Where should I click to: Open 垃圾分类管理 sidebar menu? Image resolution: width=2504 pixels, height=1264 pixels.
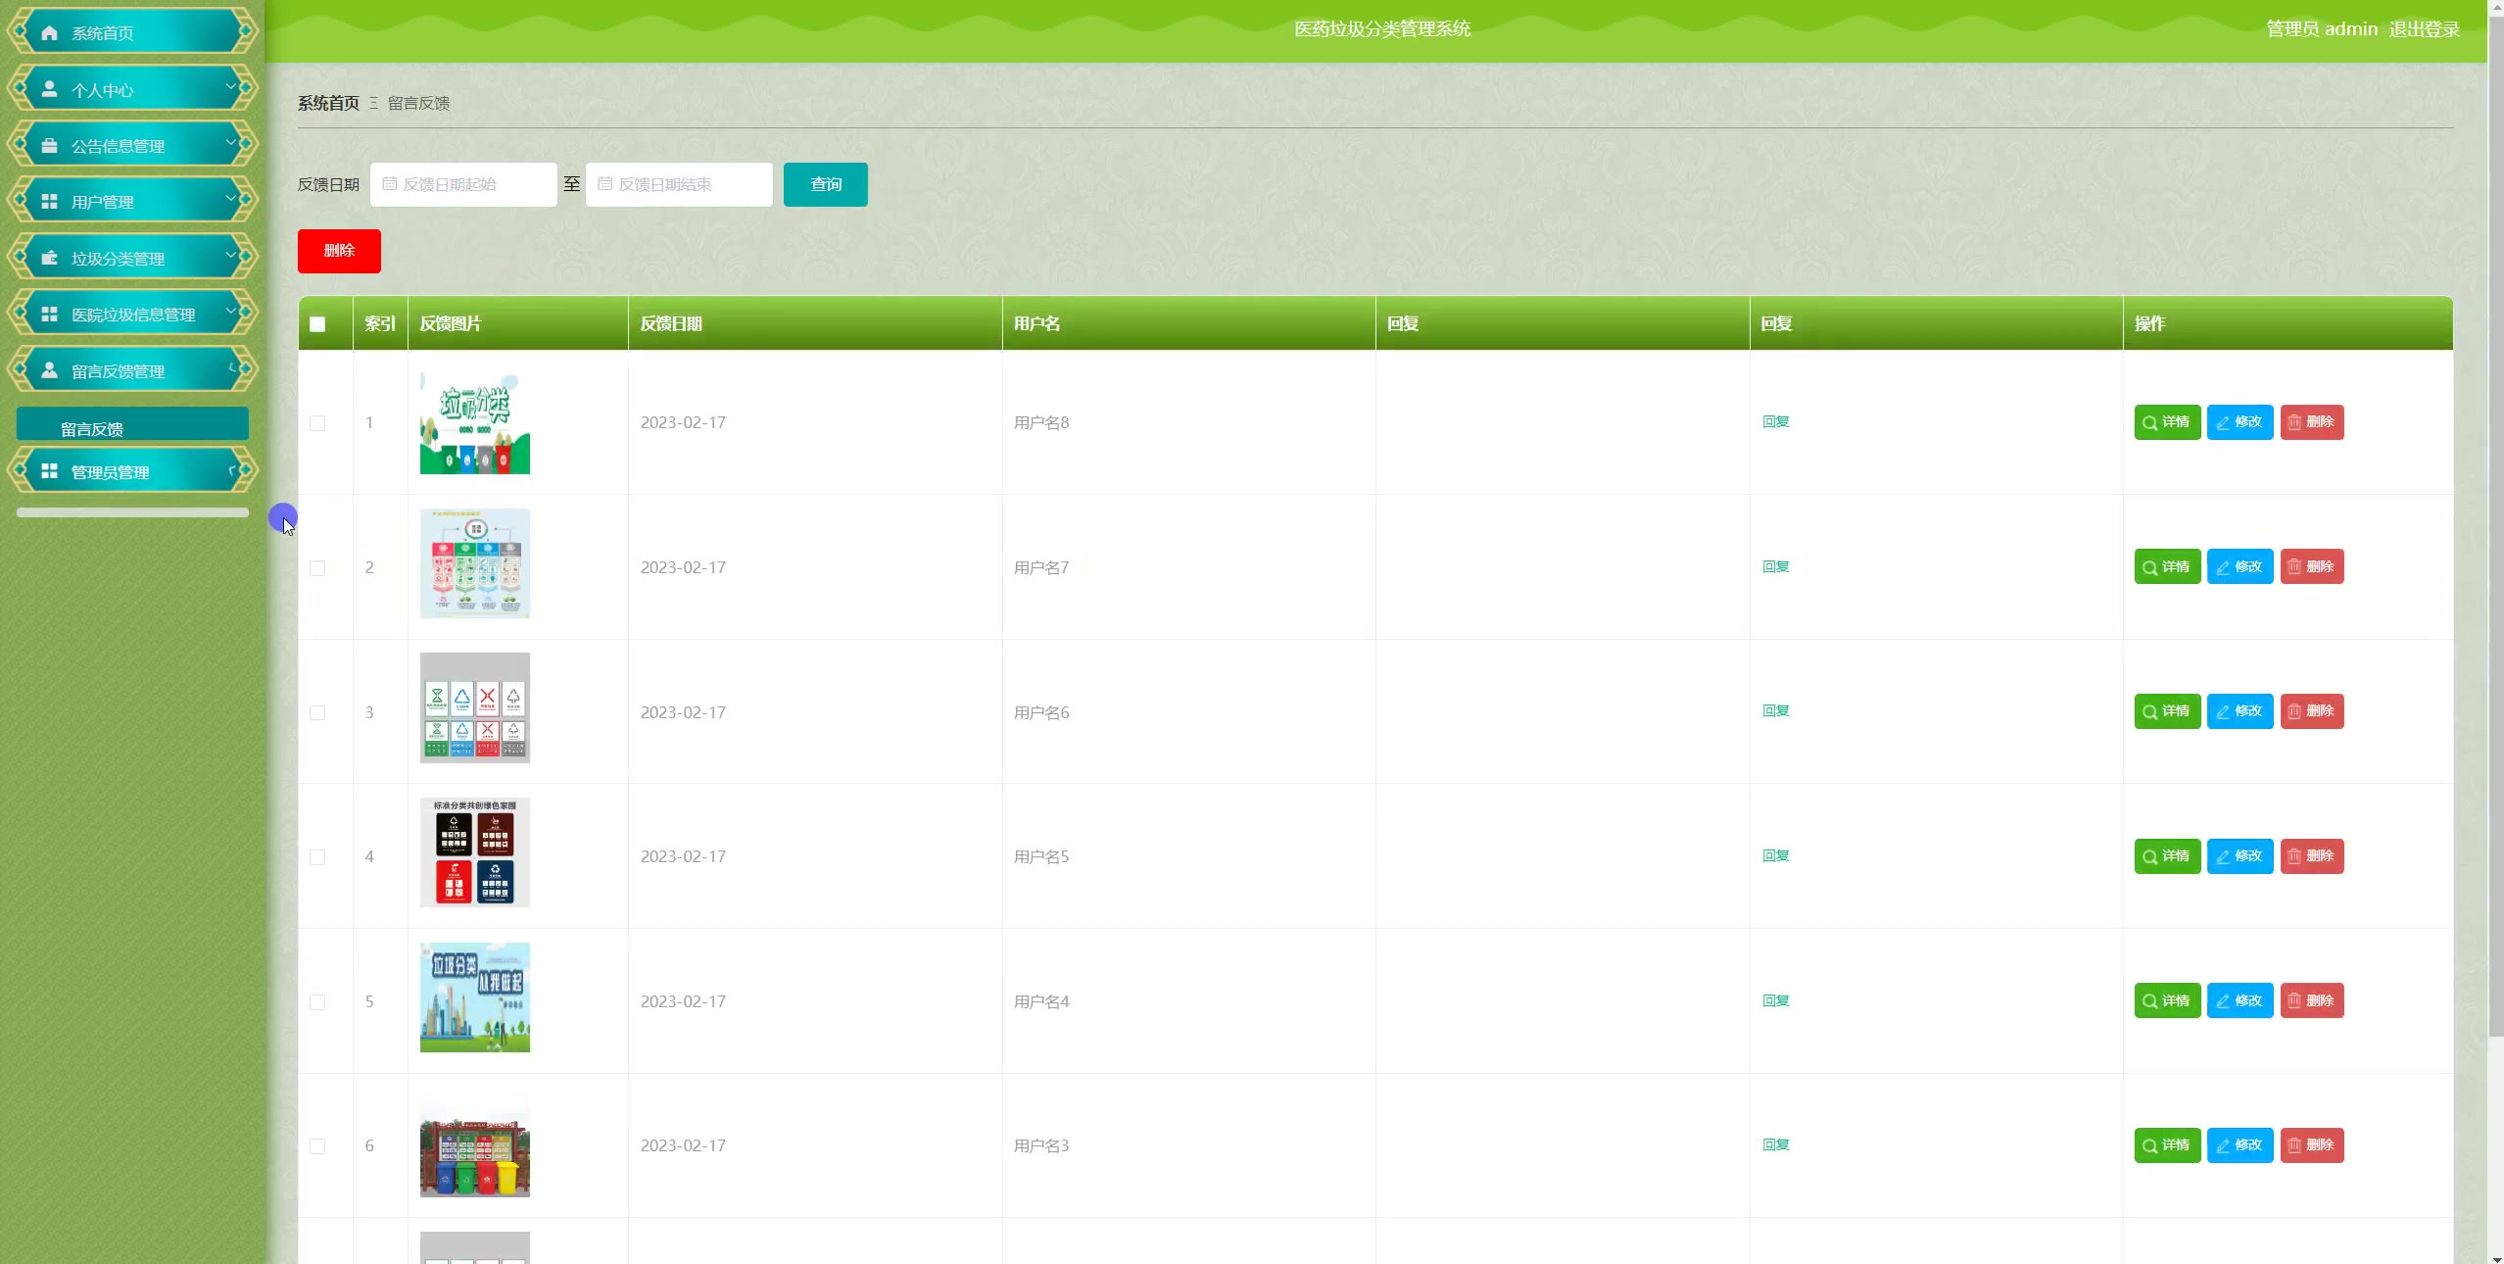[x=132, y=258]
